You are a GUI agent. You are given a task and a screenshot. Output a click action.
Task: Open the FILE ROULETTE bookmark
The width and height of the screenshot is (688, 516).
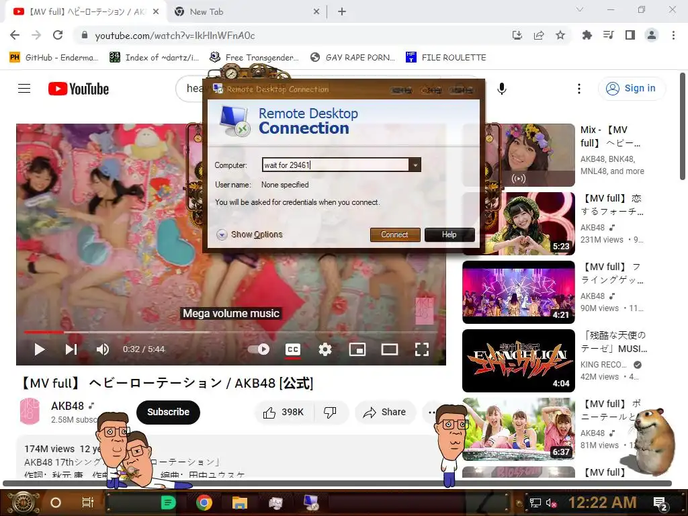point(446,58)
